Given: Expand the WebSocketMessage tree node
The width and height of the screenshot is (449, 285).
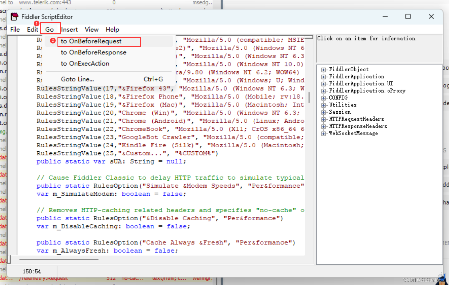Looking at the screenshot, I should [x=323, y=134].
